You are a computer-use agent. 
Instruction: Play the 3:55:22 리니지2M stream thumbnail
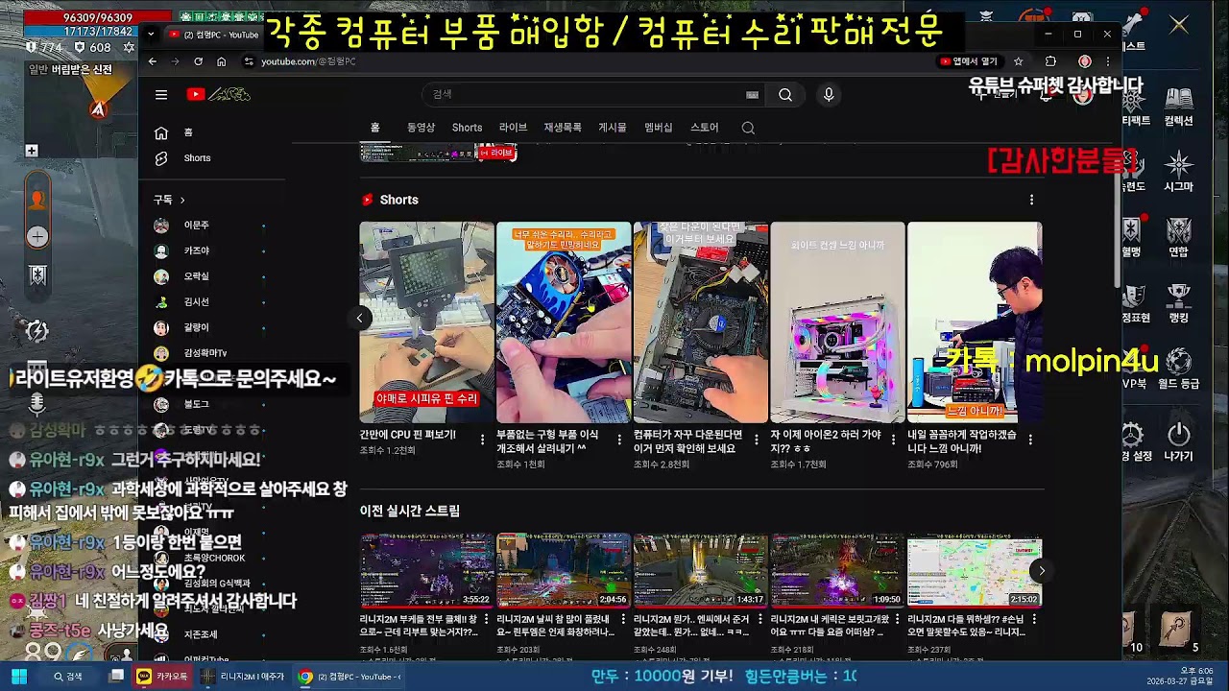[427, 571]
